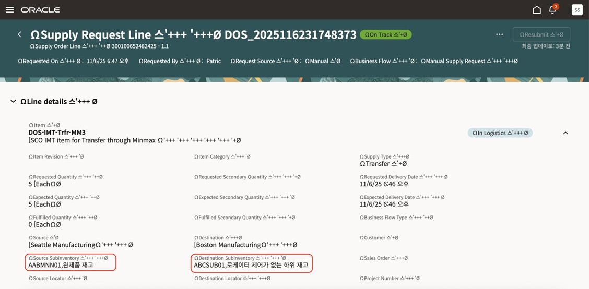The image size is (589, 289).
Task: Click the Destination value Boston Manufacturing
Action: pyautogui.click(x=245, y=245)
